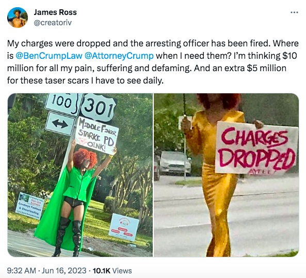Follow the @AttorneyCrump mention link
Screen dimensions: 306x278
pyautogui.click(x=119, y=56)
